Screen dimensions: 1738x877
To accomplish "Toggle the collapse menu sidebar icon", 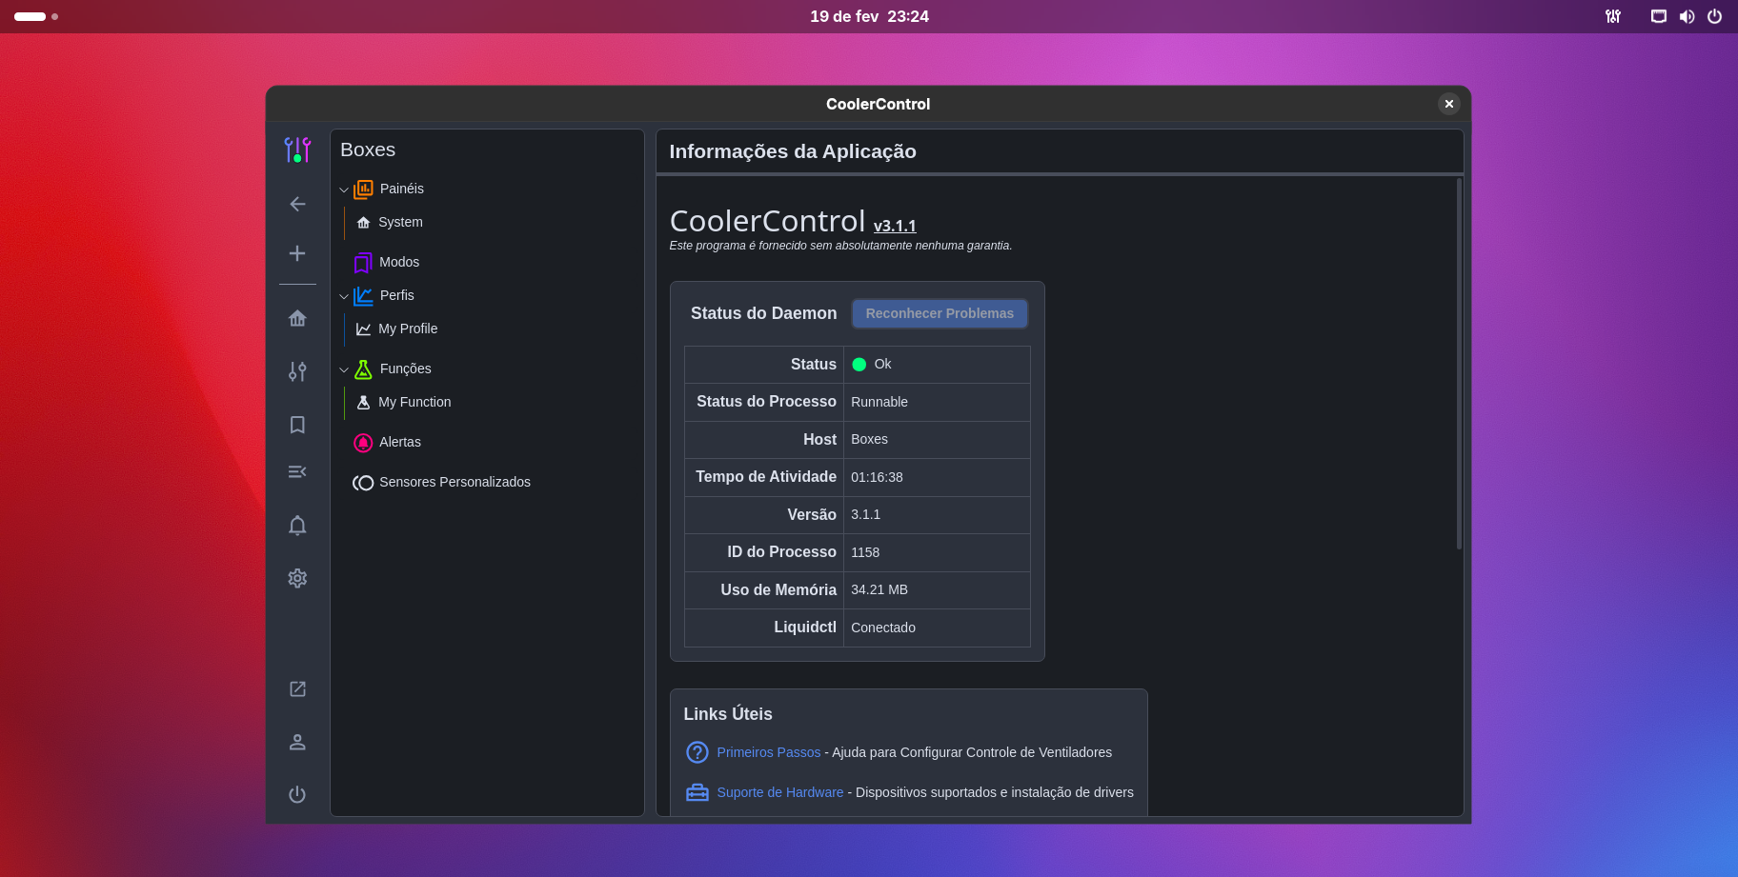I will 297,472.
